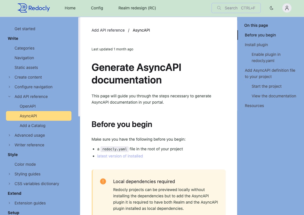Screen dimensions: 304x215
Task: Jump to Resources section
Action: click(254, 106)
